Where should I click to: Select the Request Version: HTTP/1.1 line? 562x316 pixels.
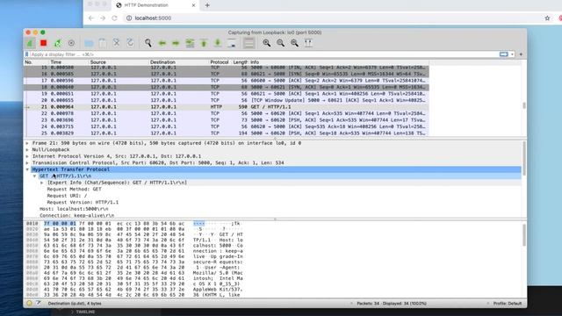(83, 203)
